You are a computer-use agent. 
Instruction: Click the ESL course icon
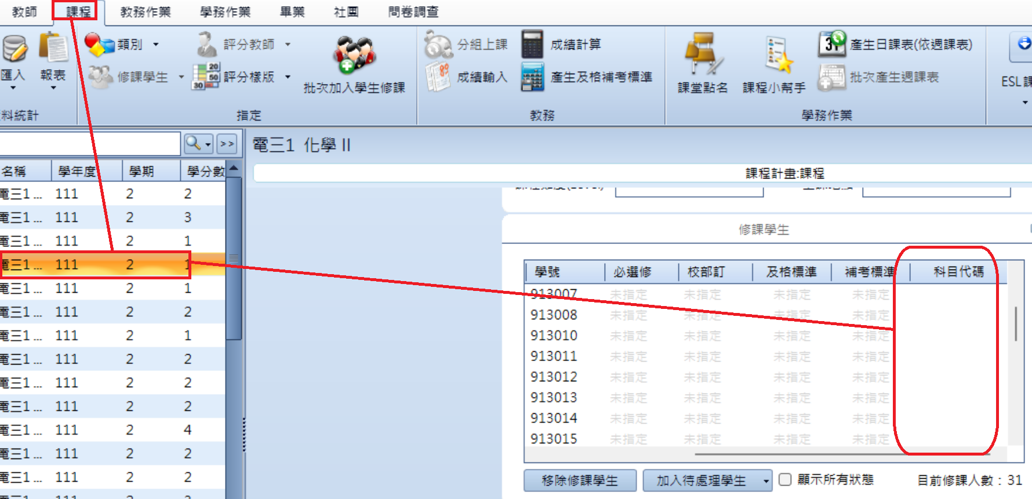pyautogui.click(x=1023, y=46)
